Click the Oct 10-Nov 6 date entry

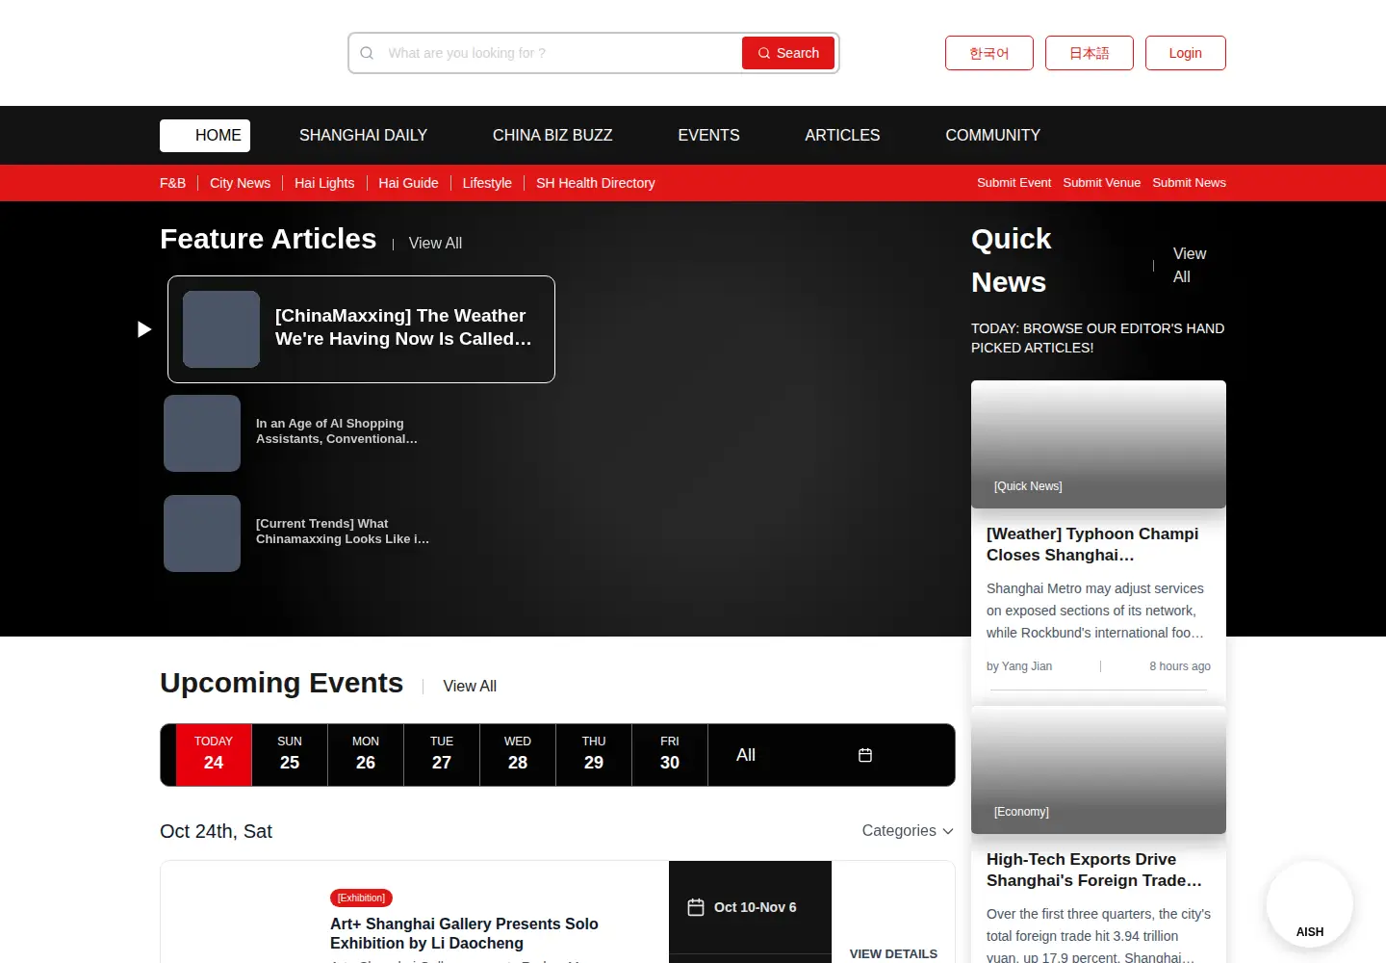click(742, 907)
